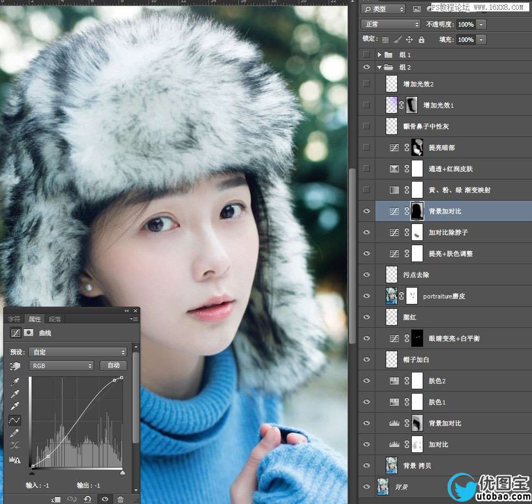Expand the 组 1 layer group
The width and height of the screenshot is (532, 504).
(380, 55)
